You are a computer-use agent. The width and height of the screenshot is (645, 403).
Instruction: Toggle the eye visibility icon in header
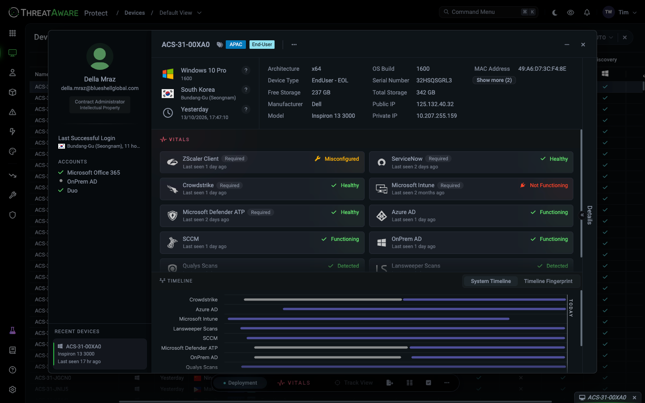571,13
